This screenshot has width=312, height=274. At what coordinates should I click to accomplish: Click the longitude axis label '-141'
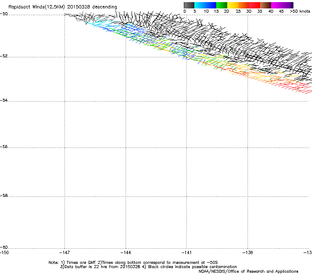[186, 253]
